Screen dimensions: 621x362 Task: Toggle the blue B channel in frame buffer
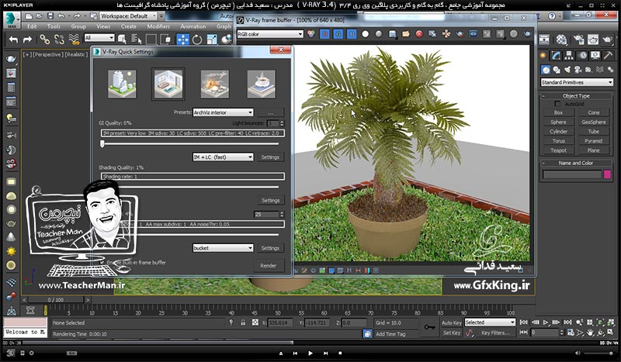pyautogui.click(x=352, y=34)
